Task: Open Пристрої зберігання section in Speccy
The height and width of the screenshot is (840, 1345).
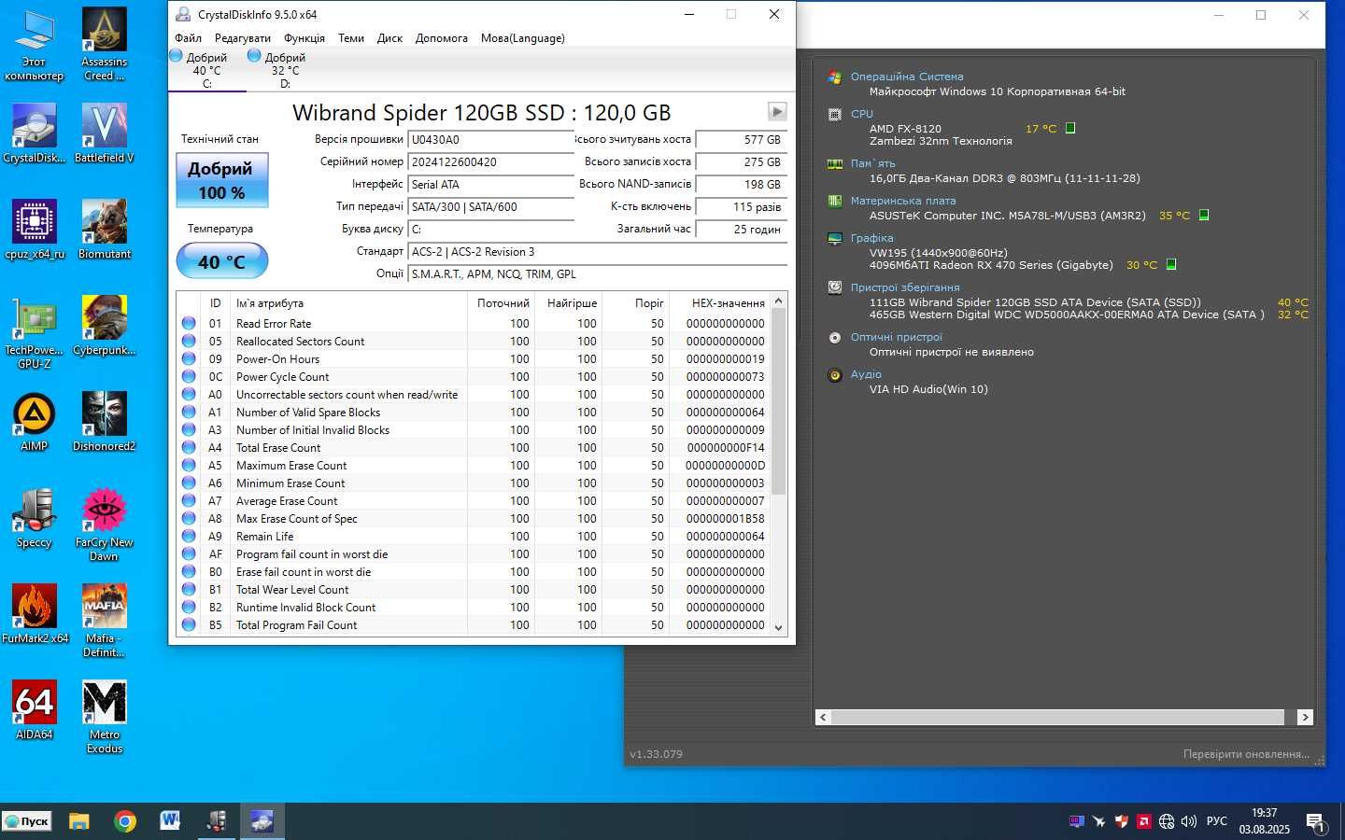Action: pos(905,287)
